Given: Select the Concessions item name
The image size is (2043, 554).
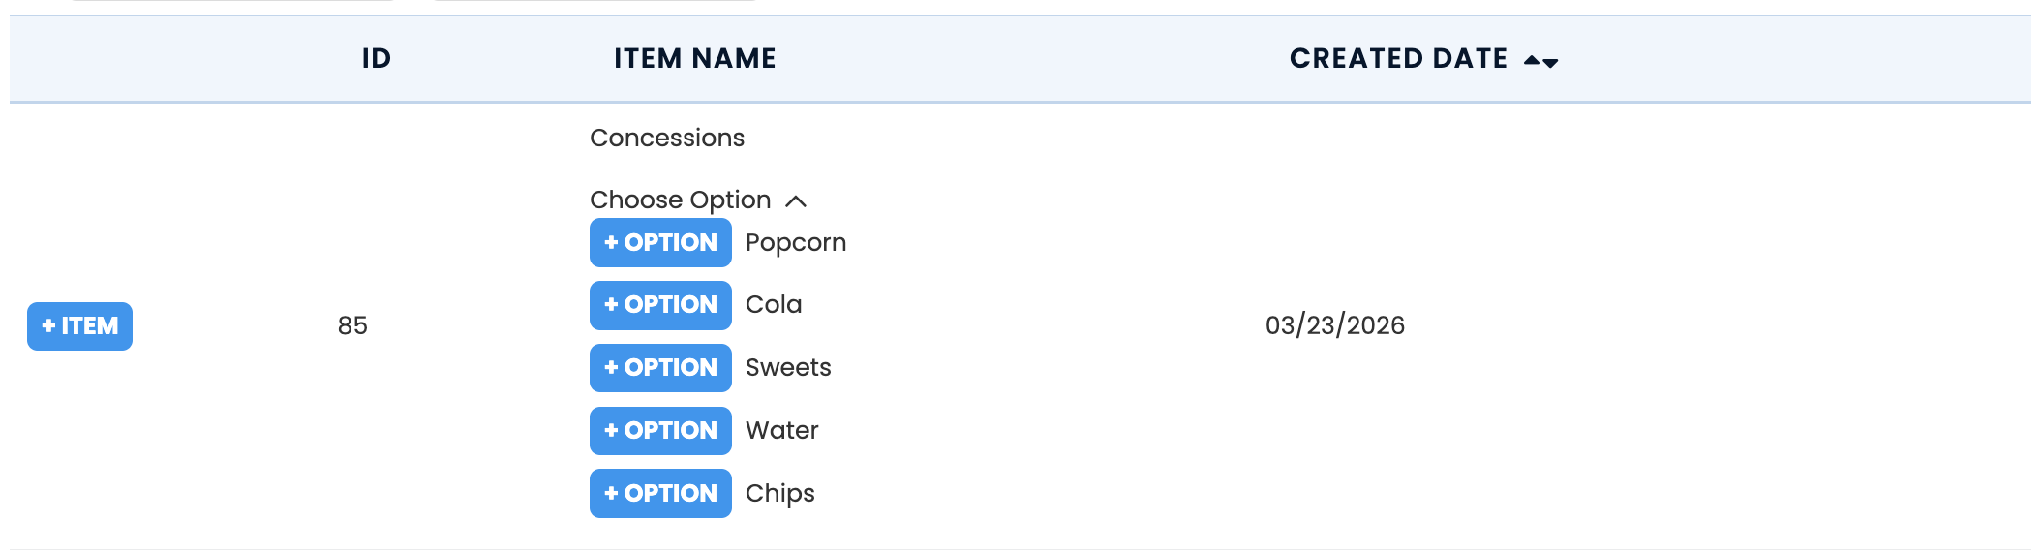Looking at the screenshot, I should [x=667, y=138].
